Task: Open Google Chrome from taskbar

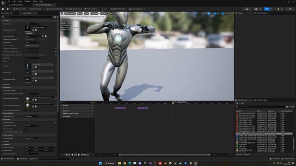Action: click(x=124, y=163)
